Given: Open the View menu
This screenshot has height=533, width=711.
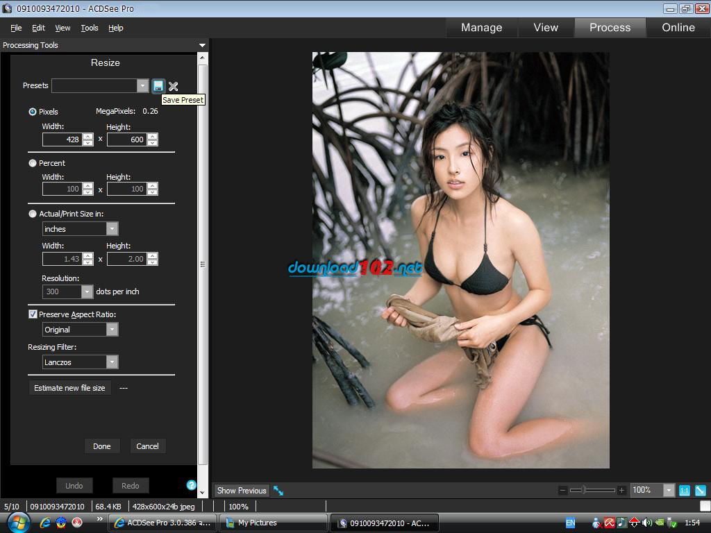Looking at the screenshot, I should [x=62, y=28].
